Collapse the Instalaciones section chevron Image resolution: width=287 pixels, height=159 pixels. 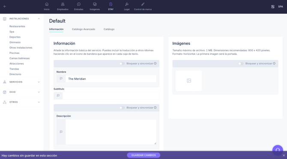click(x=39, y=19)
